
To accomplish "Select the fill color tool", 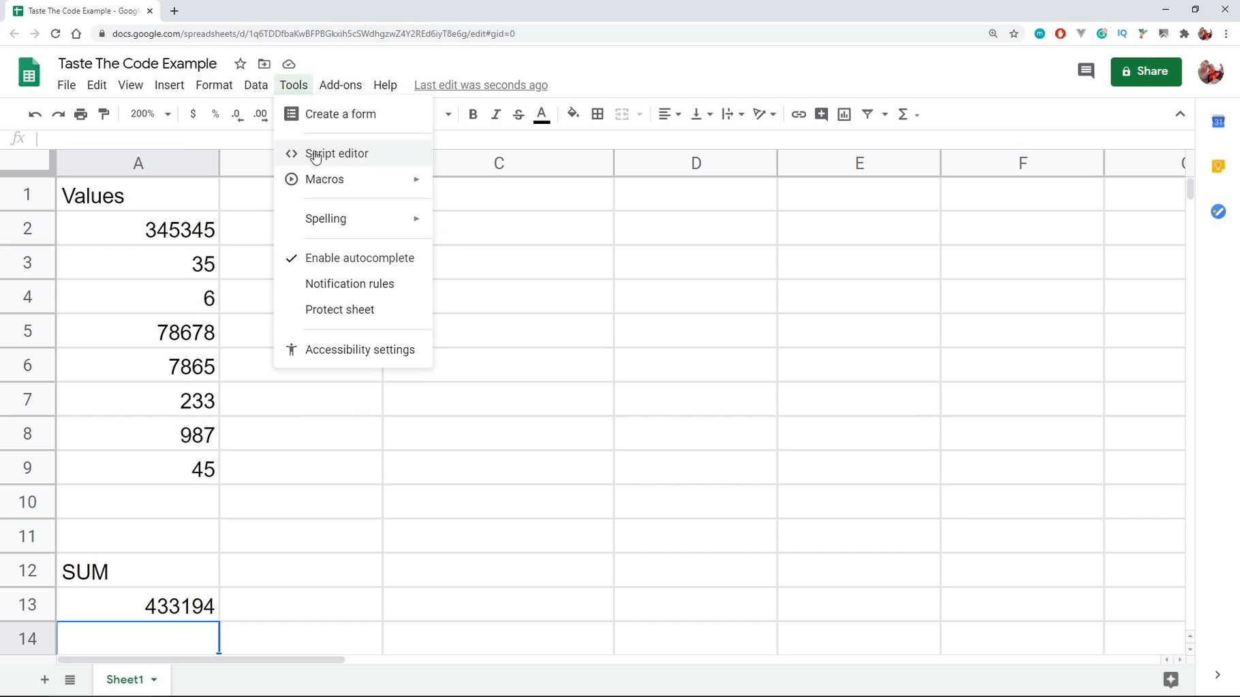I will click(x=572, y=114).
